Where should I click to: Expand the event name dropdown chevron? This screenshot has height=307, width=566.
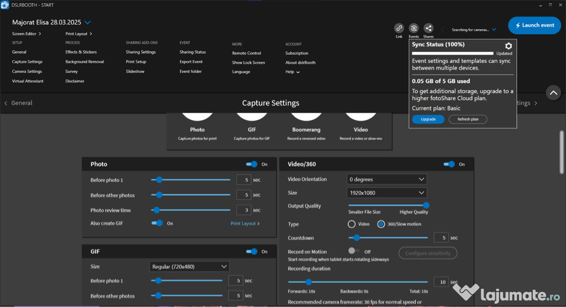(x=87, y=23)
